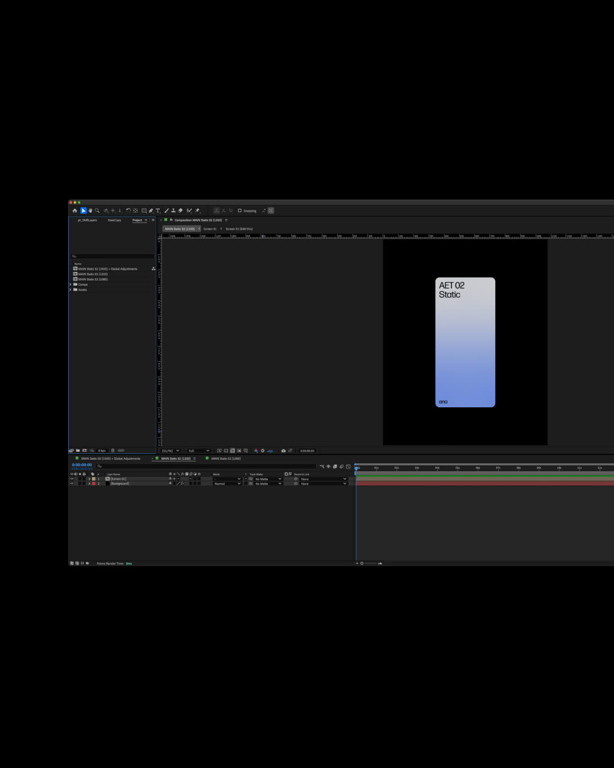
Task: Toggle visibility of Screen 01 layer
Action: click(x=72, y=479)
